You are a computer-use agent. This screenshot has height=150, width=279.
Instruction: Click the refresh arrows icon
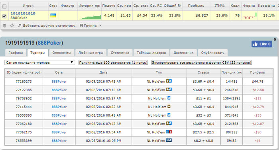tap(12, 25)
